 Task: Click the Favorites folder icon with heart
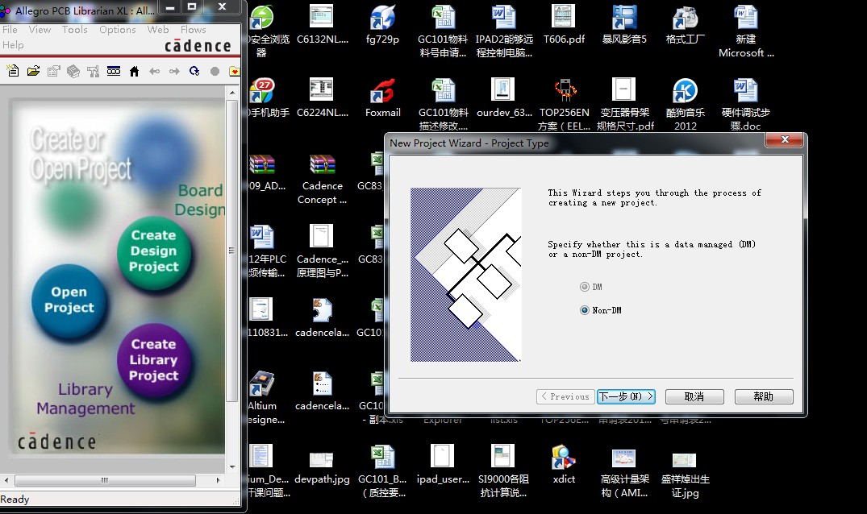pos(235,71)
